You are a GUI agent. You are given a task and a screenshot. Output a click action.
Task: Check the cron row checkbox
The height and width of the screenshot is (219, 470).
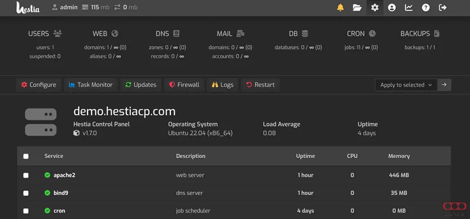(x=26, y=211)
